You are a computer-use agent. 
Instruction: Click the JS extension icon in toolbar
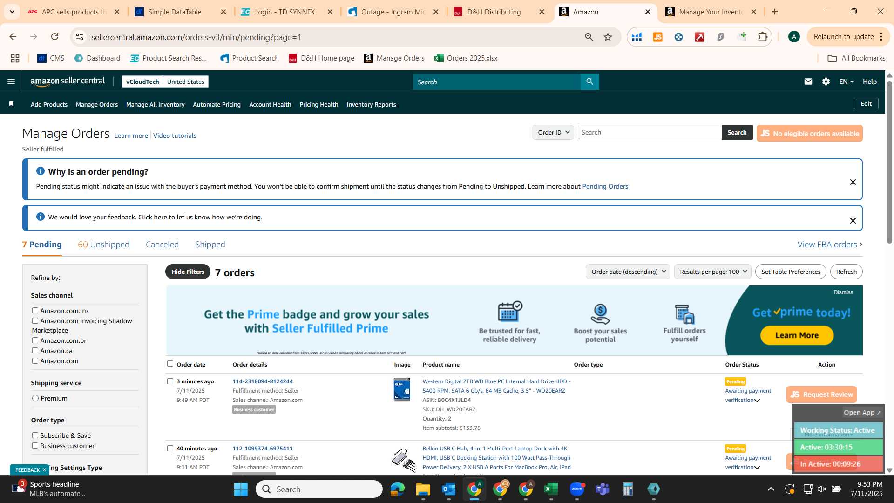coord(658,37)
